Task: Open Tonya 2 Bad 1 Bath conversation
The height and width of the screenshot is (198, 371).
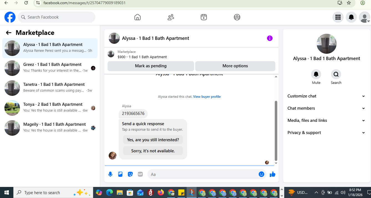Action: click(x=50, y=108)
